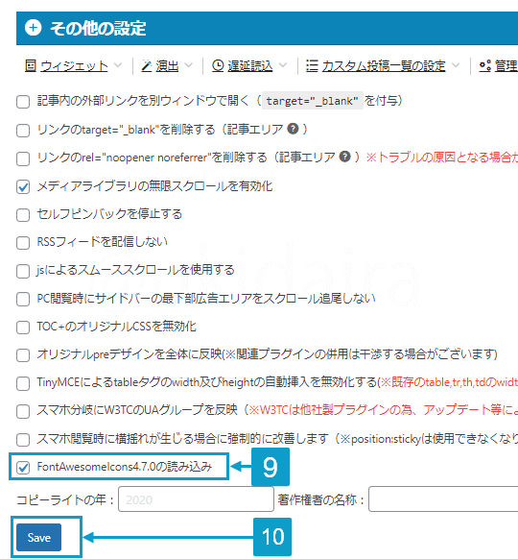The height and width of the screenshot is (559, 518).
Task: Open the カスタム投稿一覧の設定 tab link
Action: tap(384, 66)
